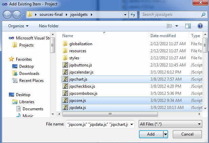The width and height of the screenshot is (209, 143).
Task: Click the magnifying glass search icon
Action: tap(203, 15)
